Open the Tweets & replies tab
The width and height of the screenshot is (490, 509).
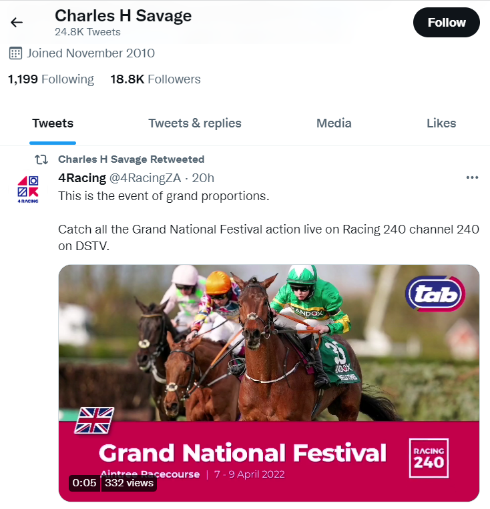tap(195, 123)
